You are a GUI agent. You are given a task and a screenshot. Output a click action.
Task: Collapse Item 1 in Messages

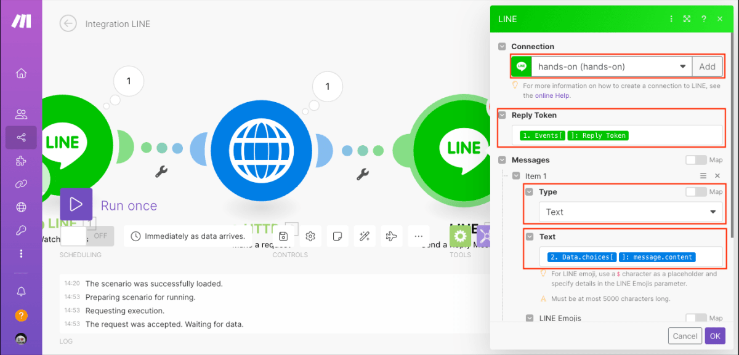(516, 176)
